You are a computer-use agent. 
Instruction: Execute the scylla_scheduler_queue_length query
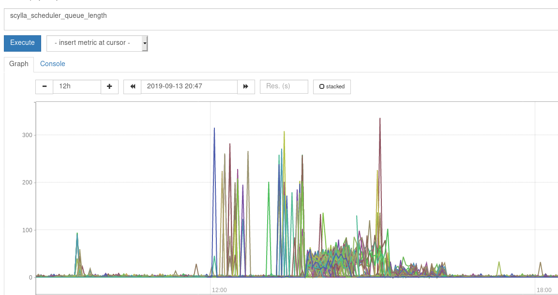pyautogui.click(x=22, y=43)
